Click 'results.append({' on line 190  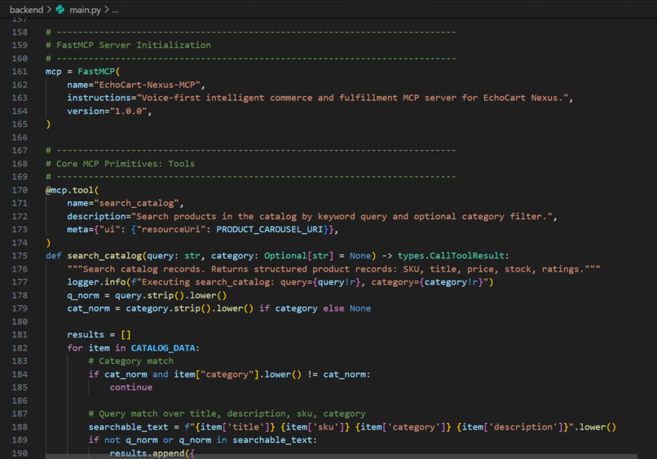[x=152, y=453]
